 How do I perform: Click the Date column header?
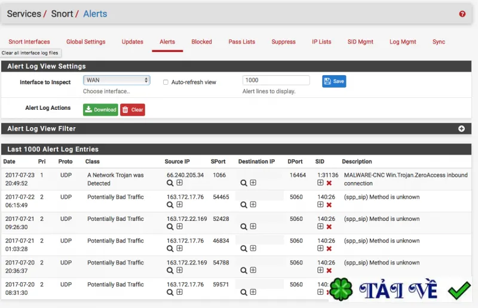pyautogui.click(x=9, y=162)
